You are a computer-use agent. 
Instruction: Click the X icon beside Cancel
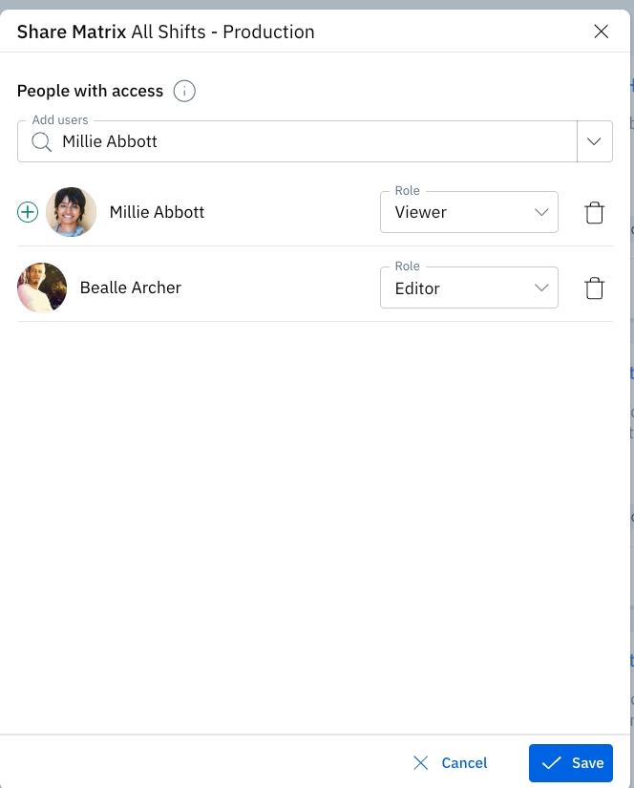421,763
